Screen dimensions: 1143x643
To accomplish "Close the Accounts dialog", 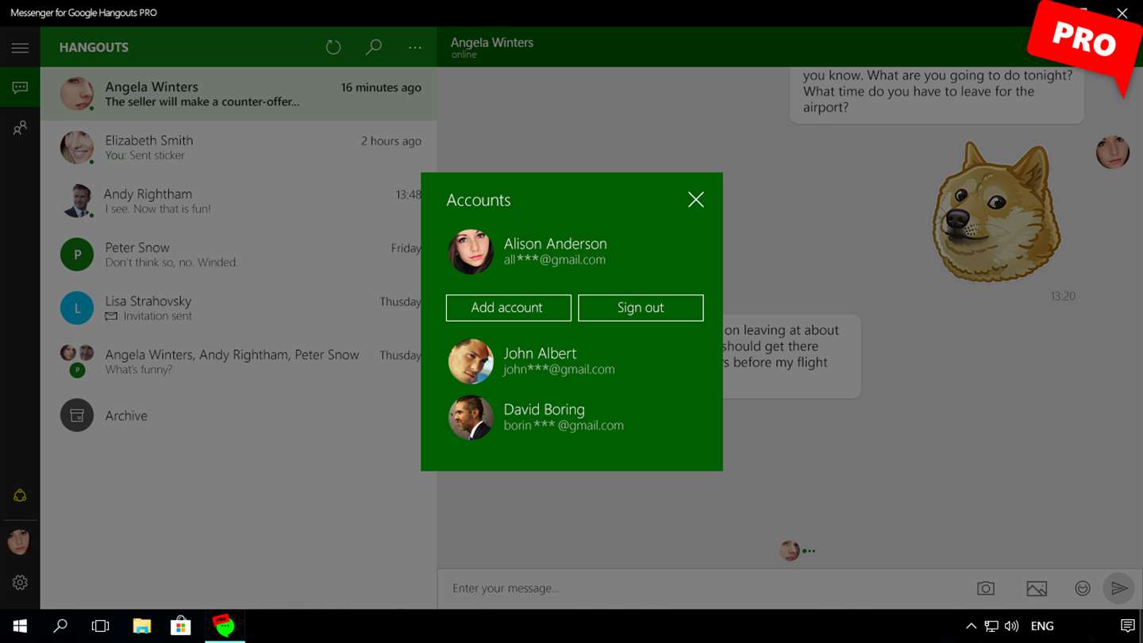I will coord(696,200).
